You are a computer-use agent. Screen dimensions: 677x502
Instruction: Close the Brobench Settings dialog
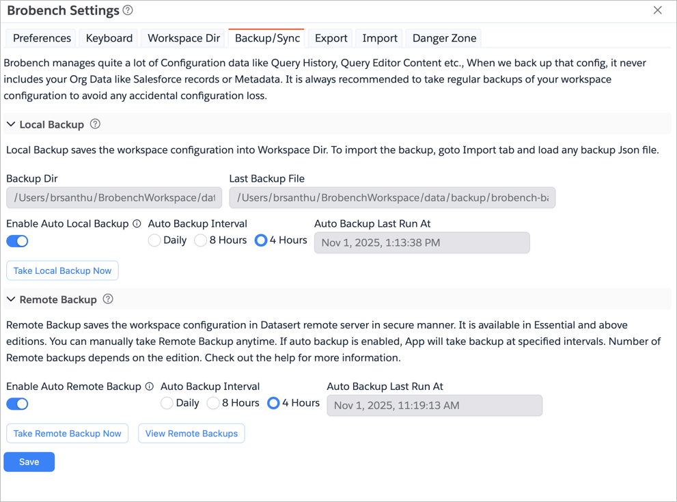(657, 10)
